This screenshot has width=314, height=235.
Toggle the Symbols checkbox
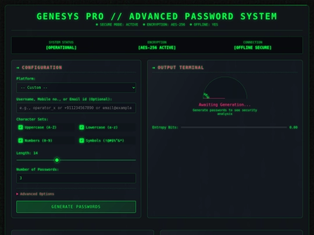[81, 140]
